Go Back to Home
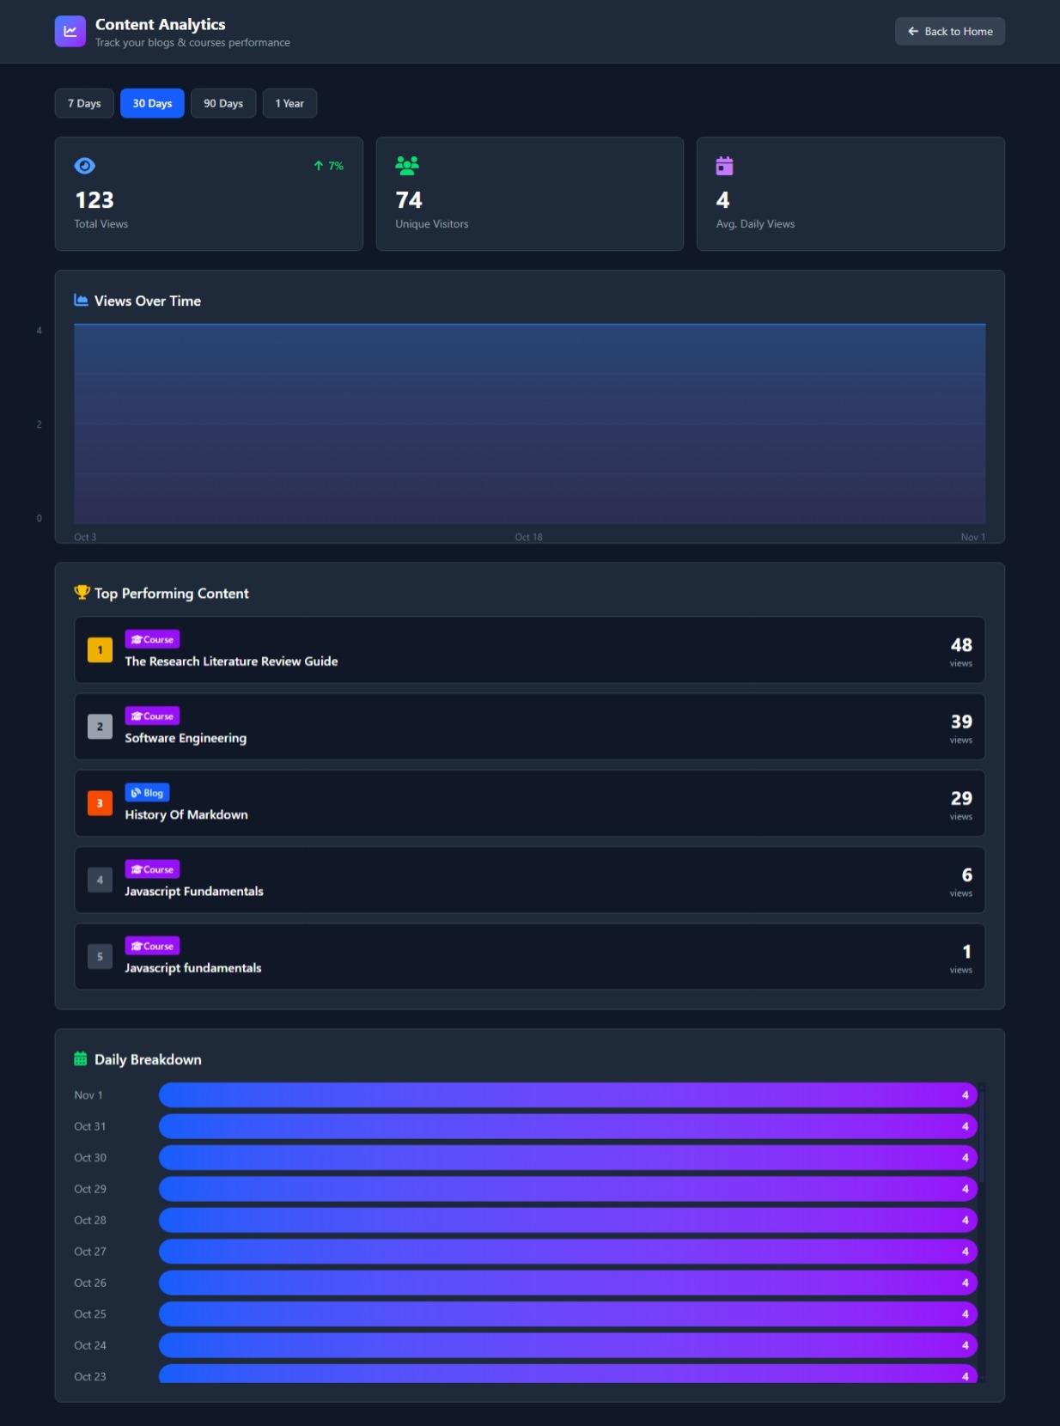 click(950, 32)
